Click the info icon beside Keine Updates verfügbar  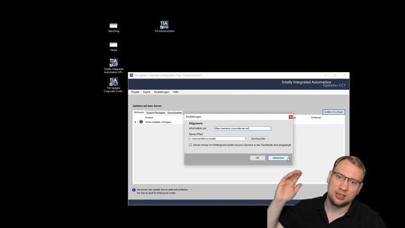tap(141, 122)
